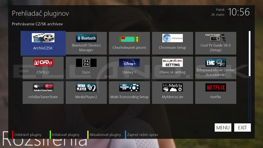Image resolution: width=263 pixels, height=148 pixels.
Task: Launch the MyMetrixLite plugin
Action: coord(172,92)
